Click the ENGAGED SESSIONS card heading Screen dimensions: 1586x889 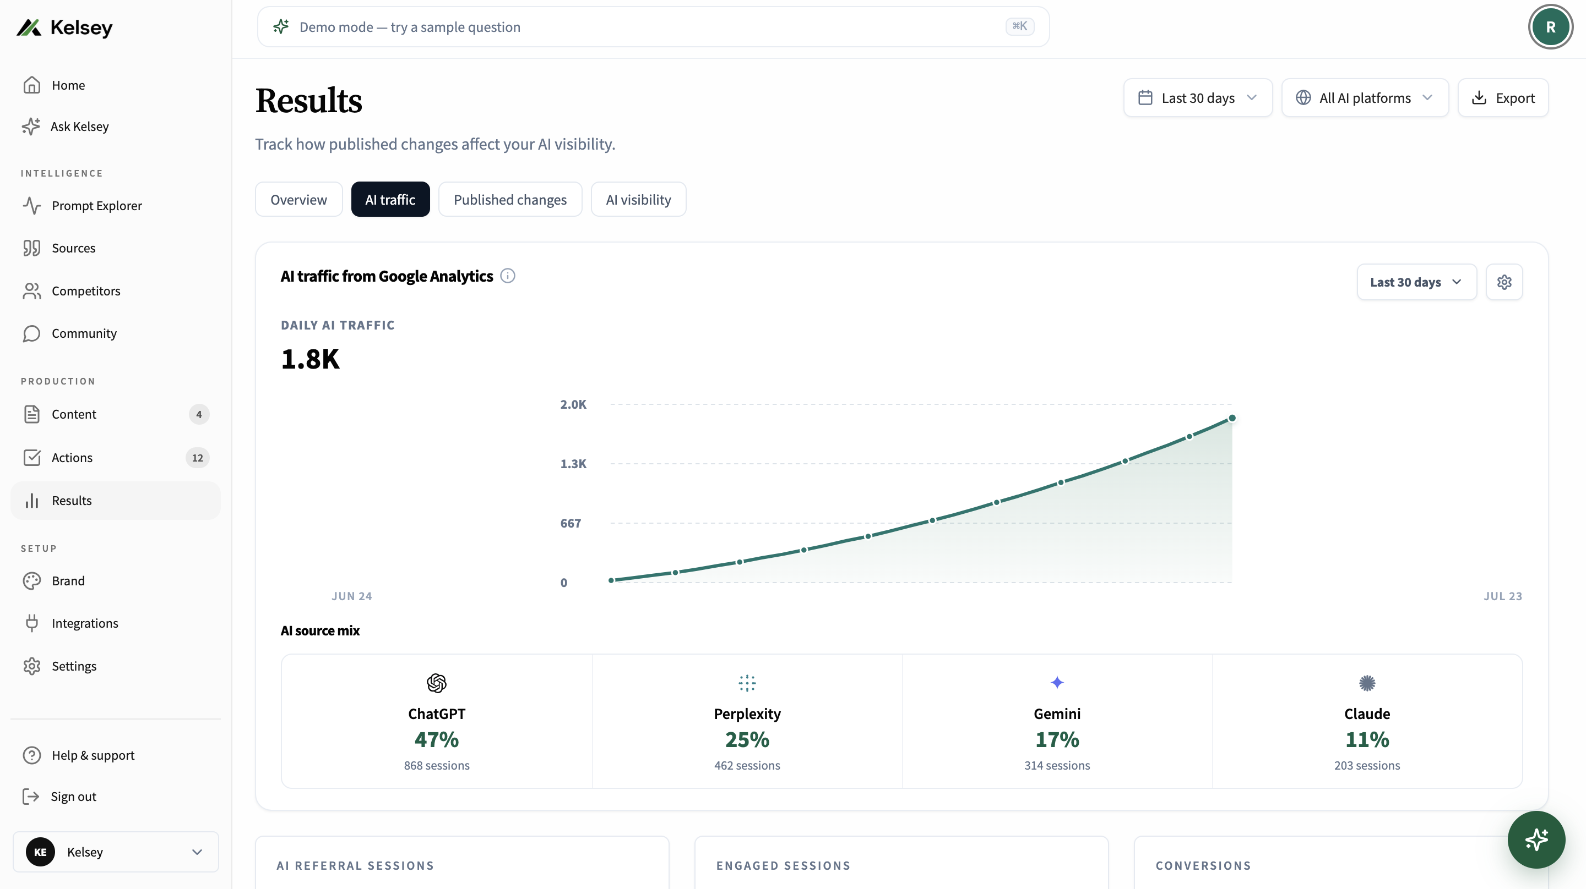(783, 866)
